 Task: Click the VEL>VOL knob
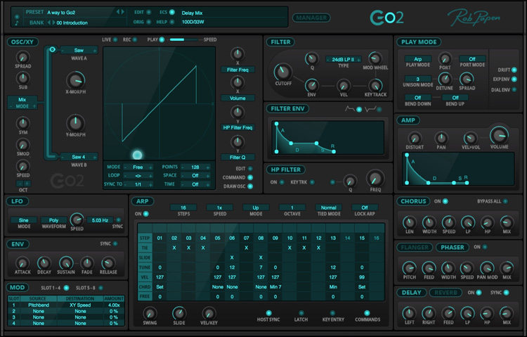(x=470, y=138)
